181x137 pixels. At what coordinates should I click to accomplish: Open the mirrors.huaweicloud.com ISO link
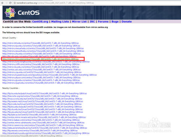pyautogui.click(x=50, y=75)
